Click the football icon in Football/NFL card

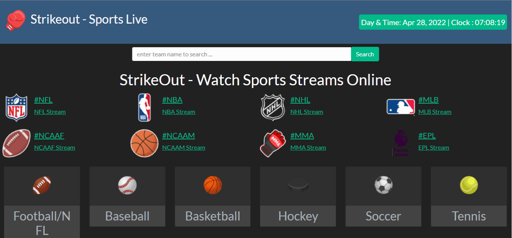tap(42, 185)
